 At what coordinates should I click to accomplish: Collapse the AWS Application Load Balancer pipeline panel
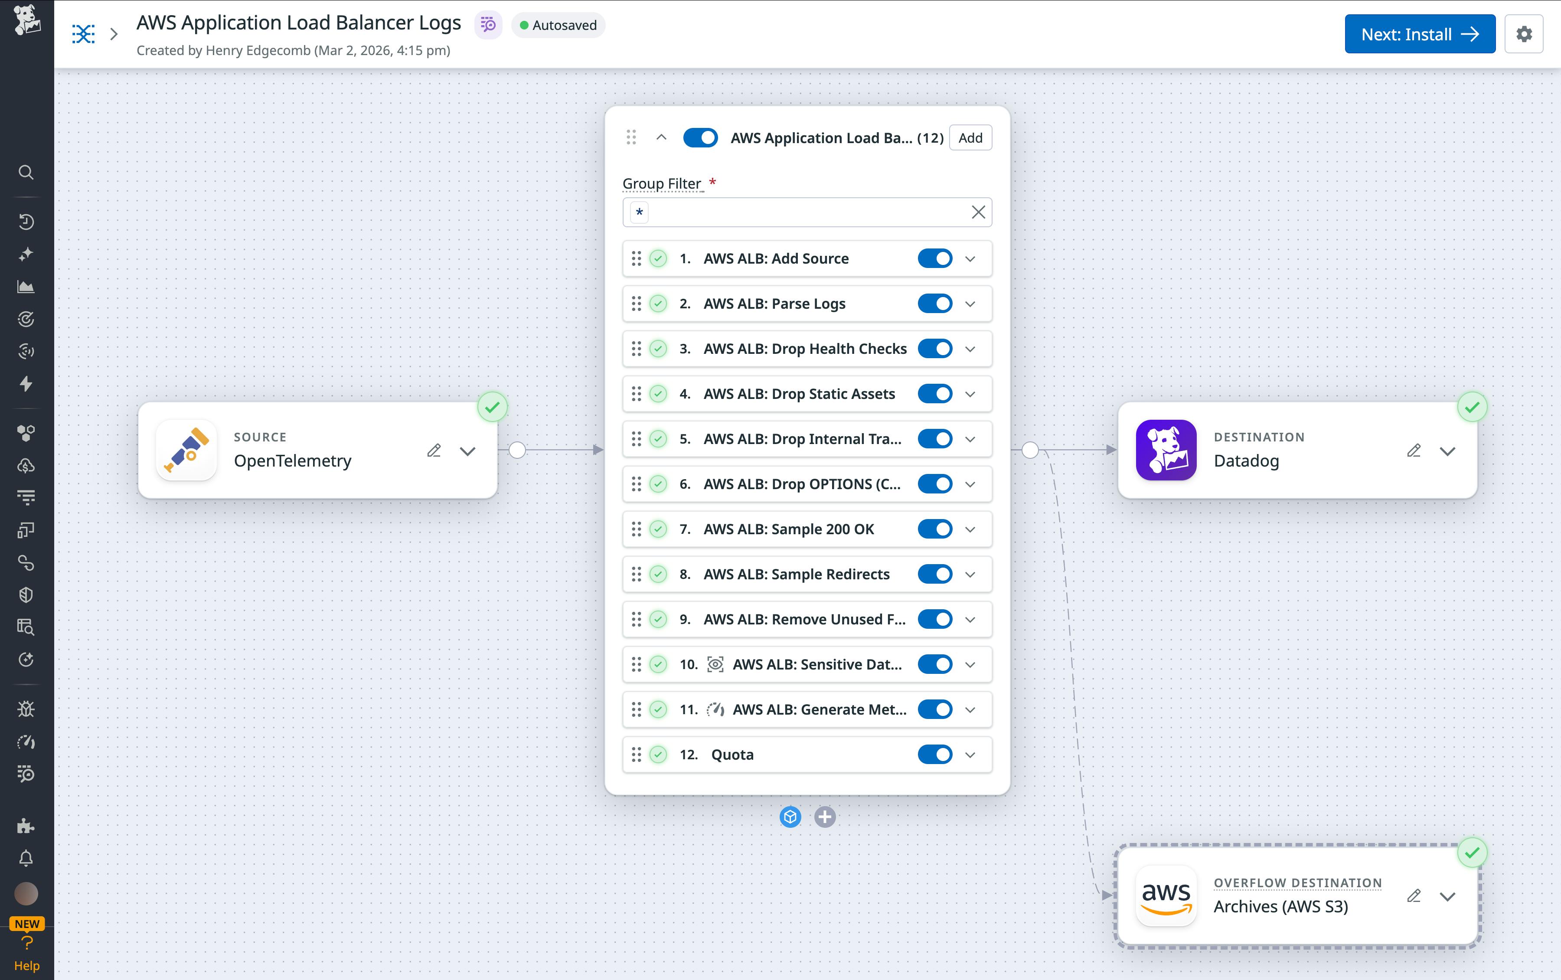pyautogui.click(x=662, y=137)
